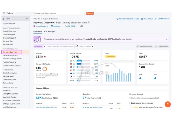
Task: Click the AI analysis chart illustration
Action: pos(37,39)
